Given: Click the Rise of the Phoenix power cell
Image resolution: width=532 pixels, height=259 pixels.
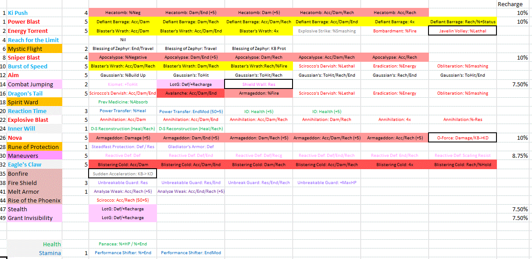Looking at the screenshot, I should [34, 200].
